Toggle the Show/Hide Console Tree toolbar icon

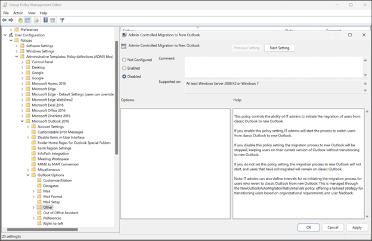point(27,20)
